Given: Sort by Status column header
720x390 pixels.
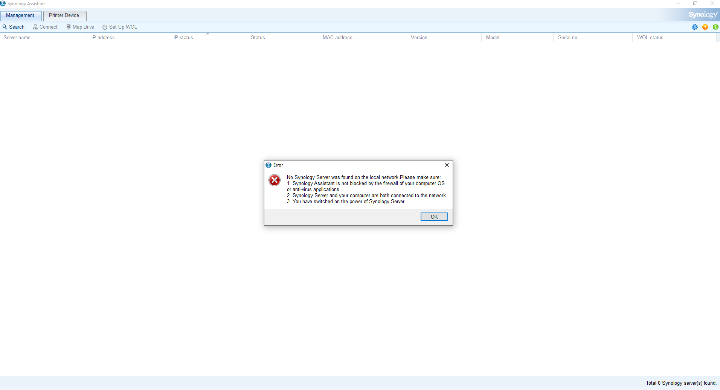Looking at the screenshot, I should click(282, 38).
